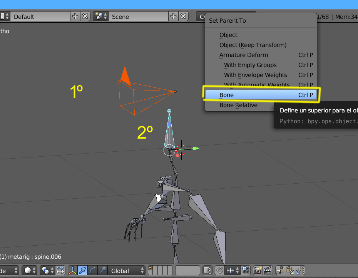Open the scene browser icon
Viewport: 358px width, 278px height.
pyautogui.click(x=101, y=17)
